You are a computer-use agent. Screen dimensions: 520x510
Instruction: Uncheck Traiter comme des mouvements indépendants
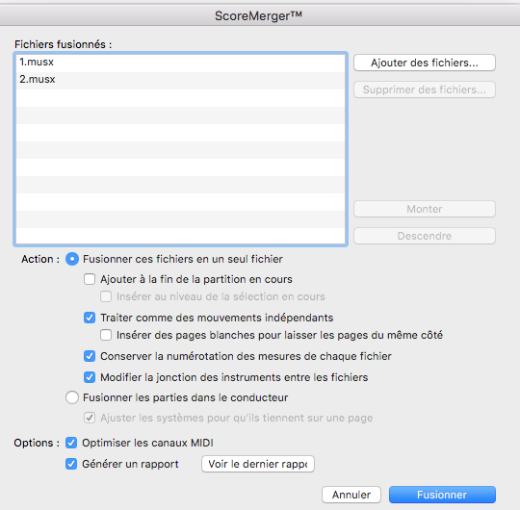[90, 318]
